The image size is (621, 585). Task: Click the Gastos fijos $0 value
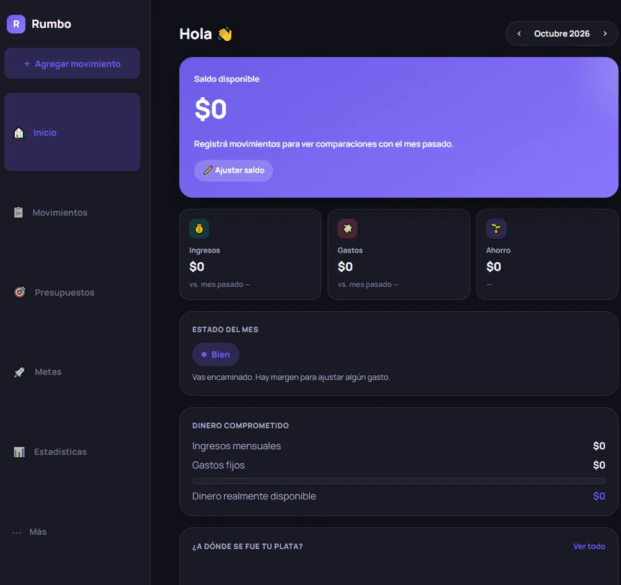coord(599,465)
